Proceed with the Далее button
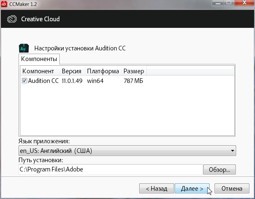255x199 pixels. 192,189
